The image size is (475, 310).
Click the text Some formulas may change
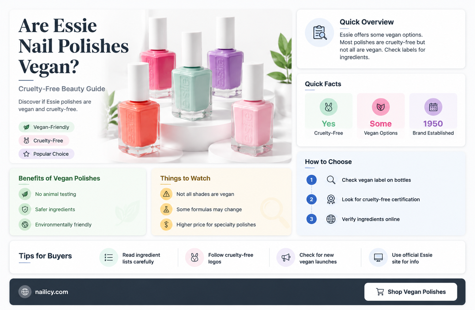[209, 209]
